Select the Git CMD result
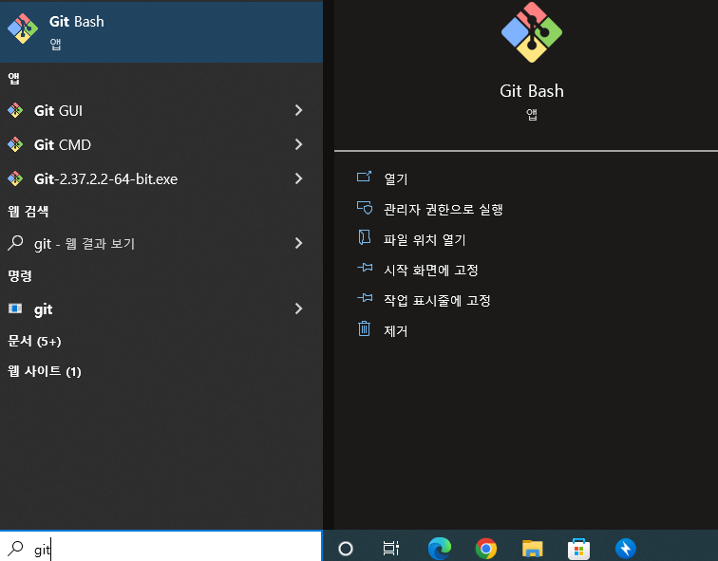Viewport: 718px width, 561px height. tap(161, 144)
